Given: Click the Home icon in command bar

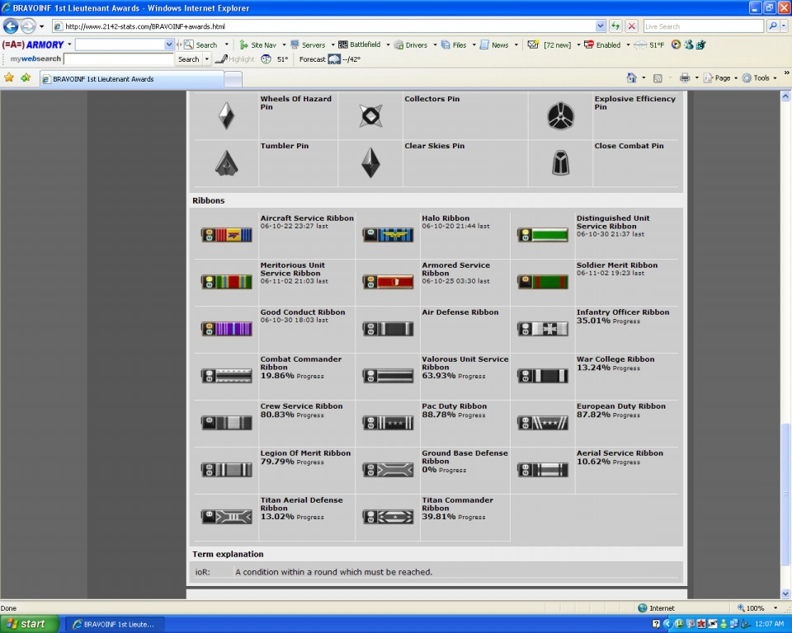Looking at the screenshot, I should [632, 78].
